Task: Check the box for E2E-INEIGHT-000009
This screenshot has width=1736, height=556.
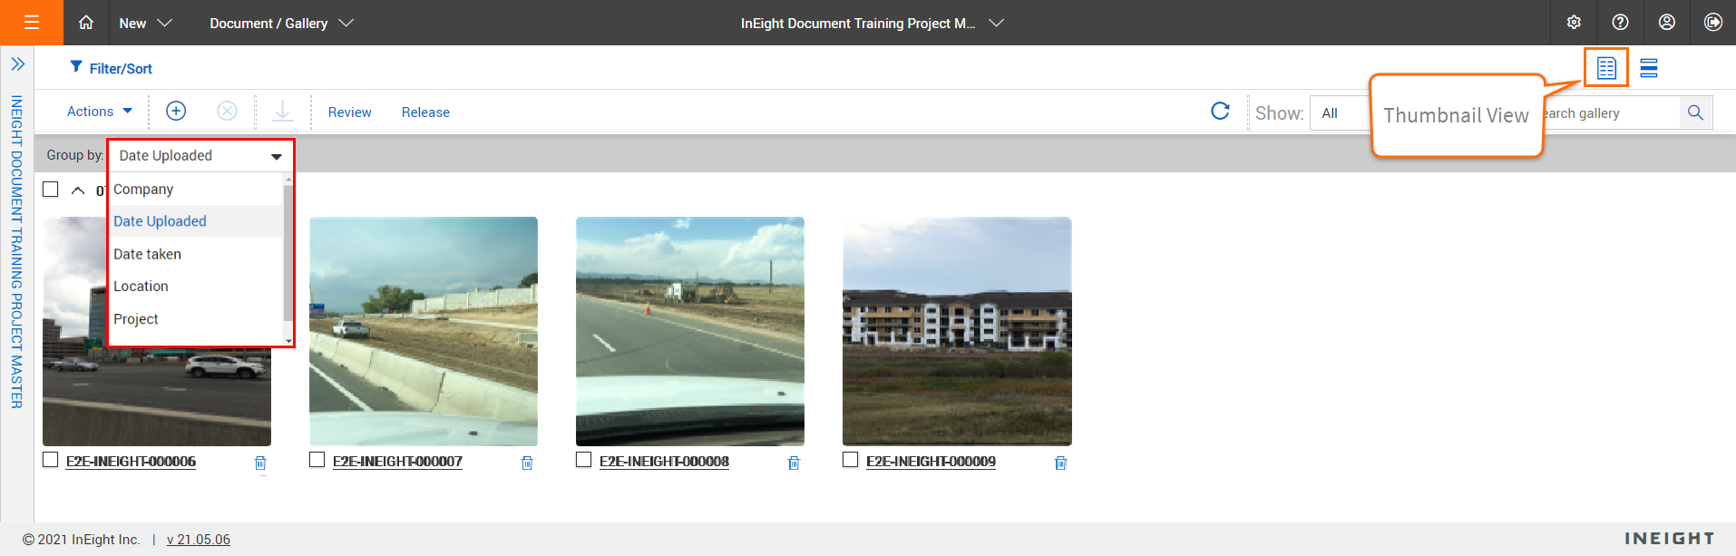Action: pos(851,460)
